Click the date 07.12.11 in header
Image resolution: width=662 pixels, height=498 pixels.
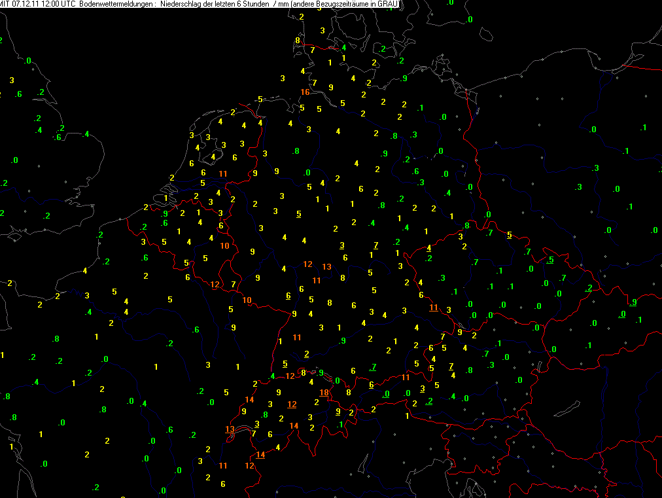coord(24,5)
